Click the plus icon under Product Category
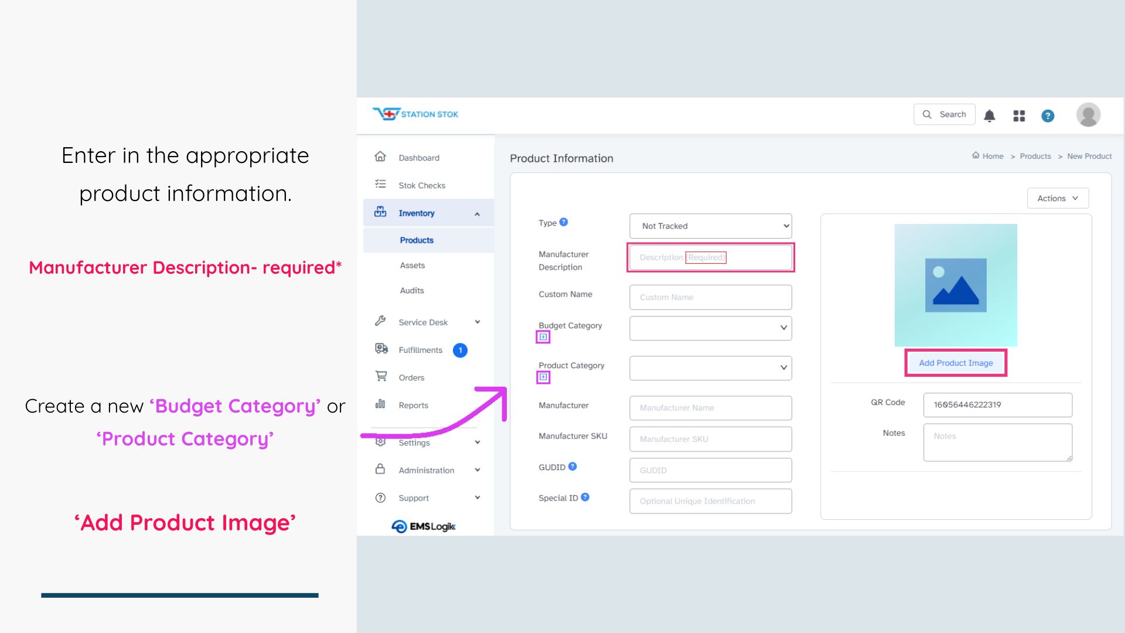The width and height of the screenshot is (1125, 633). pos(543,377)
